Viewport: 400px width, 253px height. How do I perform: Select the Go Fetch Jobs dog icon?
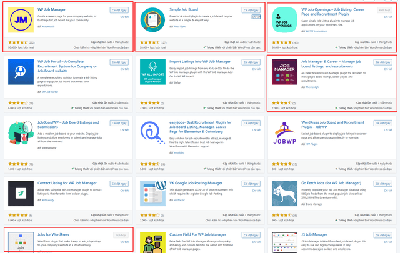[x=284, y=193]
